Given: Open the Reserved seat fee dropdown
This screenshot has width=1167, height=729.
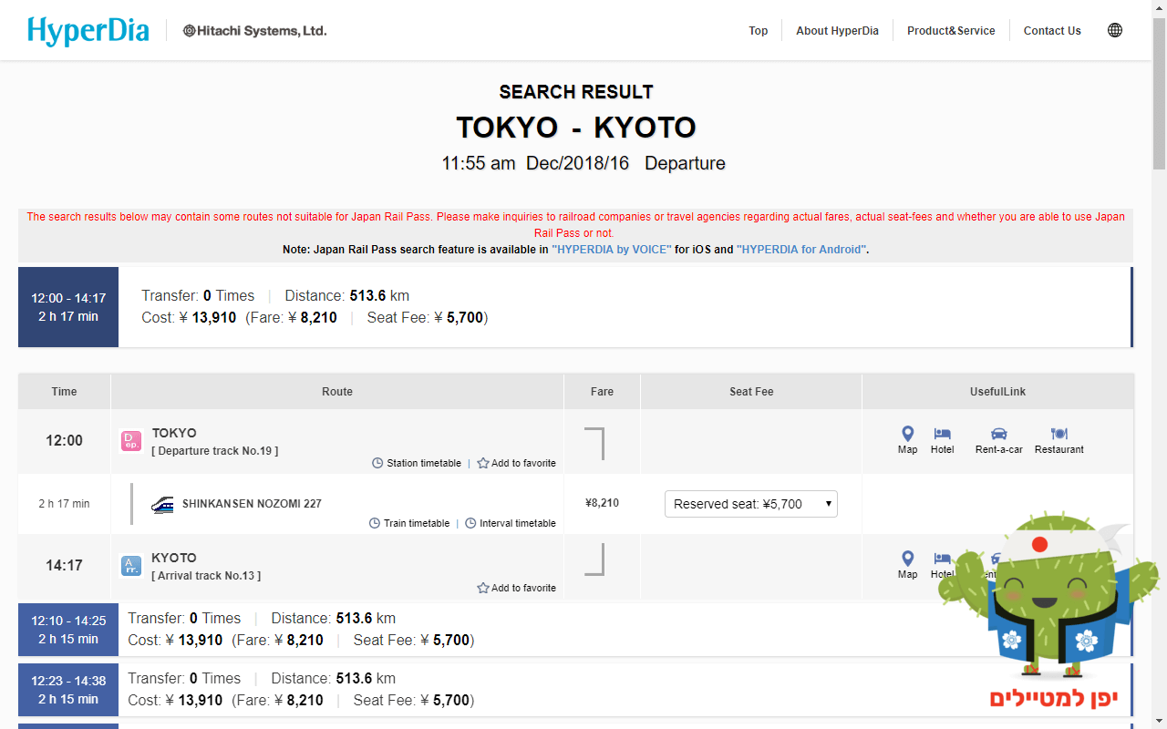Looking at the screenshot, I should [x=750, y=504].
